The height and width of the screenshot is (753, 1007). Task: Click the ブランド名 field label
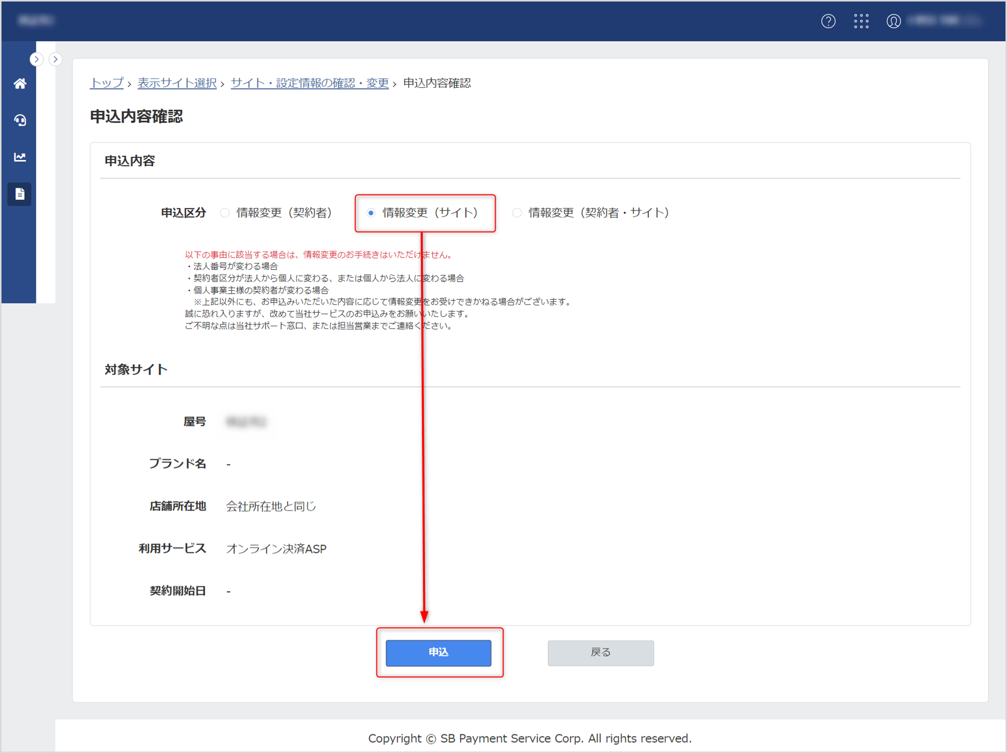click(x=178, y=464)
